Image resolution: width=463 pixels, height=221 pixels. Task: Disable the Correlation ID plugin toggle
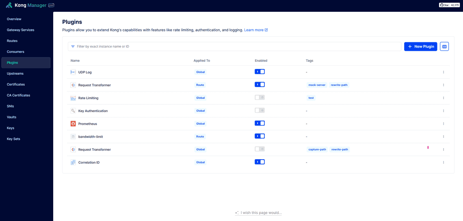coord(260,162)
